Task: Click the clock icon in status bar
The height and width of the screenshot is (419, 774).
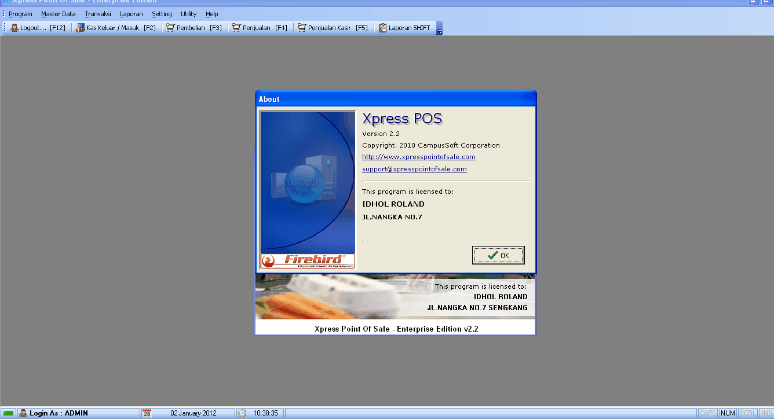Action: (x=242, y=413)
